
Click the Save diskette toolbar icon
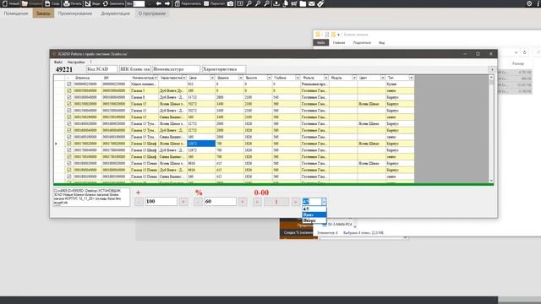pos(47,3)
